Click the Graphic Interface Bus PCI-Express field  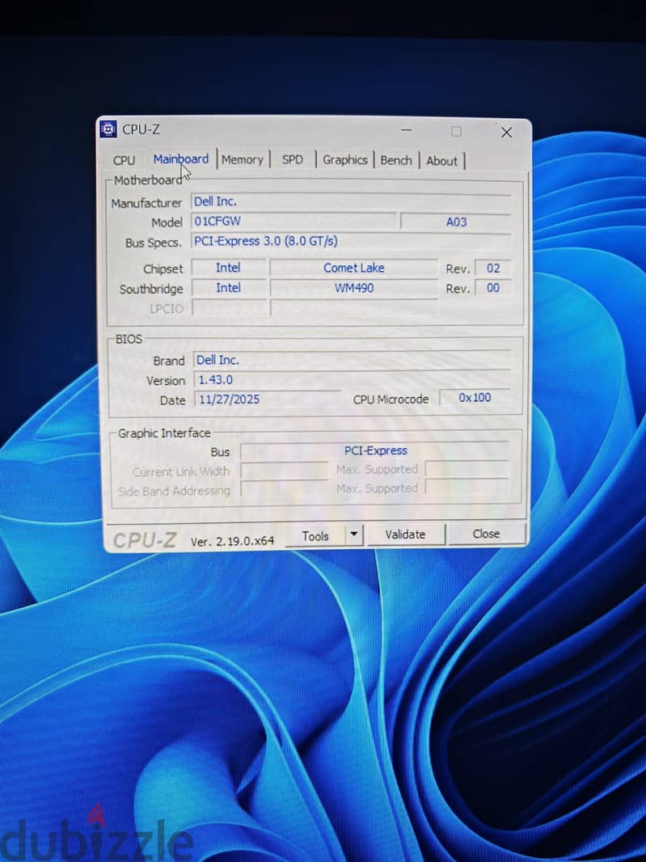375,450
